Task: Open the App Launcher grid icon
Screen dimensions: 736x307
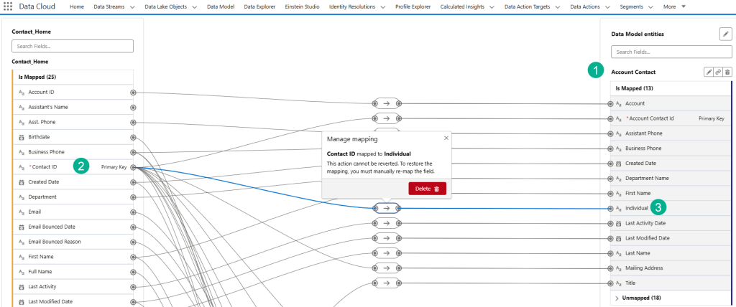Action: (x=8, y=6)
